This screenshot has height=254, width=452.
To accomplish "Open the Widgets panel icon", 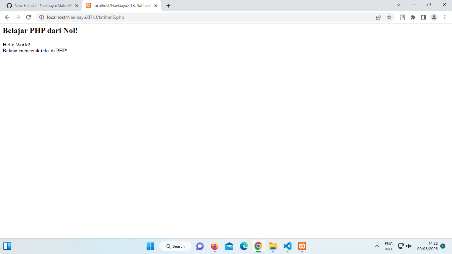I will coord(7,246).
